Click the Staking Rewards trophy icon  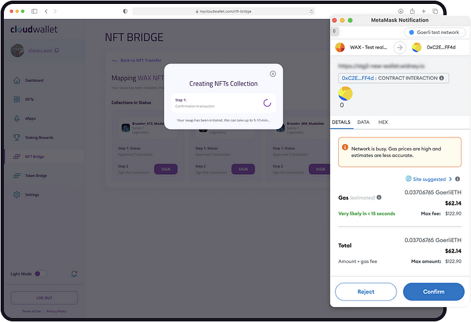click(17, 137)
